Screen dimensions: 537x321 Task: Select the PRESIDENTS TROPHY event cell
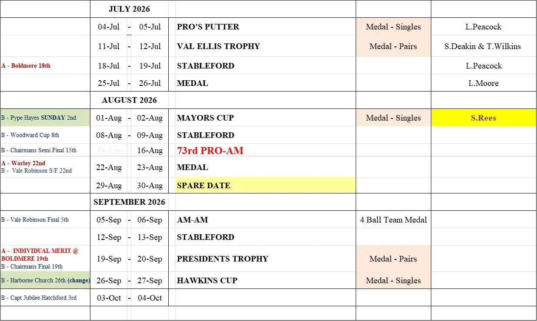(265, 259)
